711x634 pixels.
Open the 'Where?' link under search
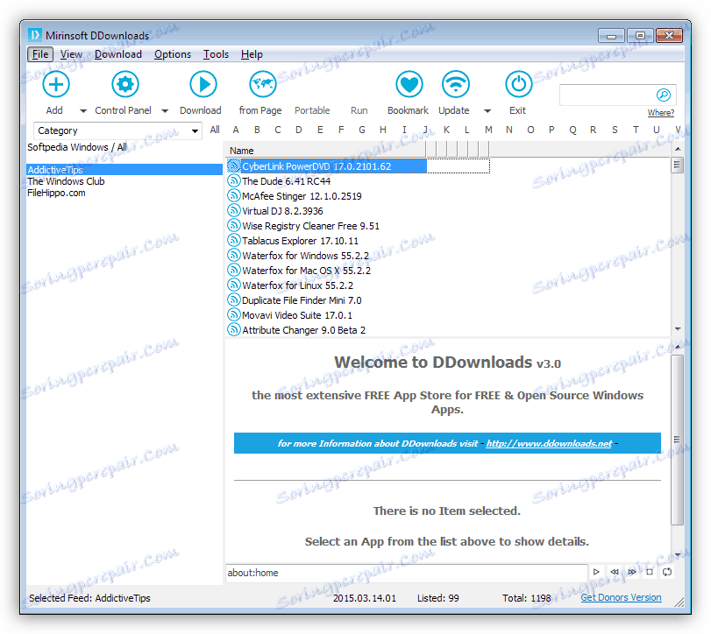tap(660, 112)
